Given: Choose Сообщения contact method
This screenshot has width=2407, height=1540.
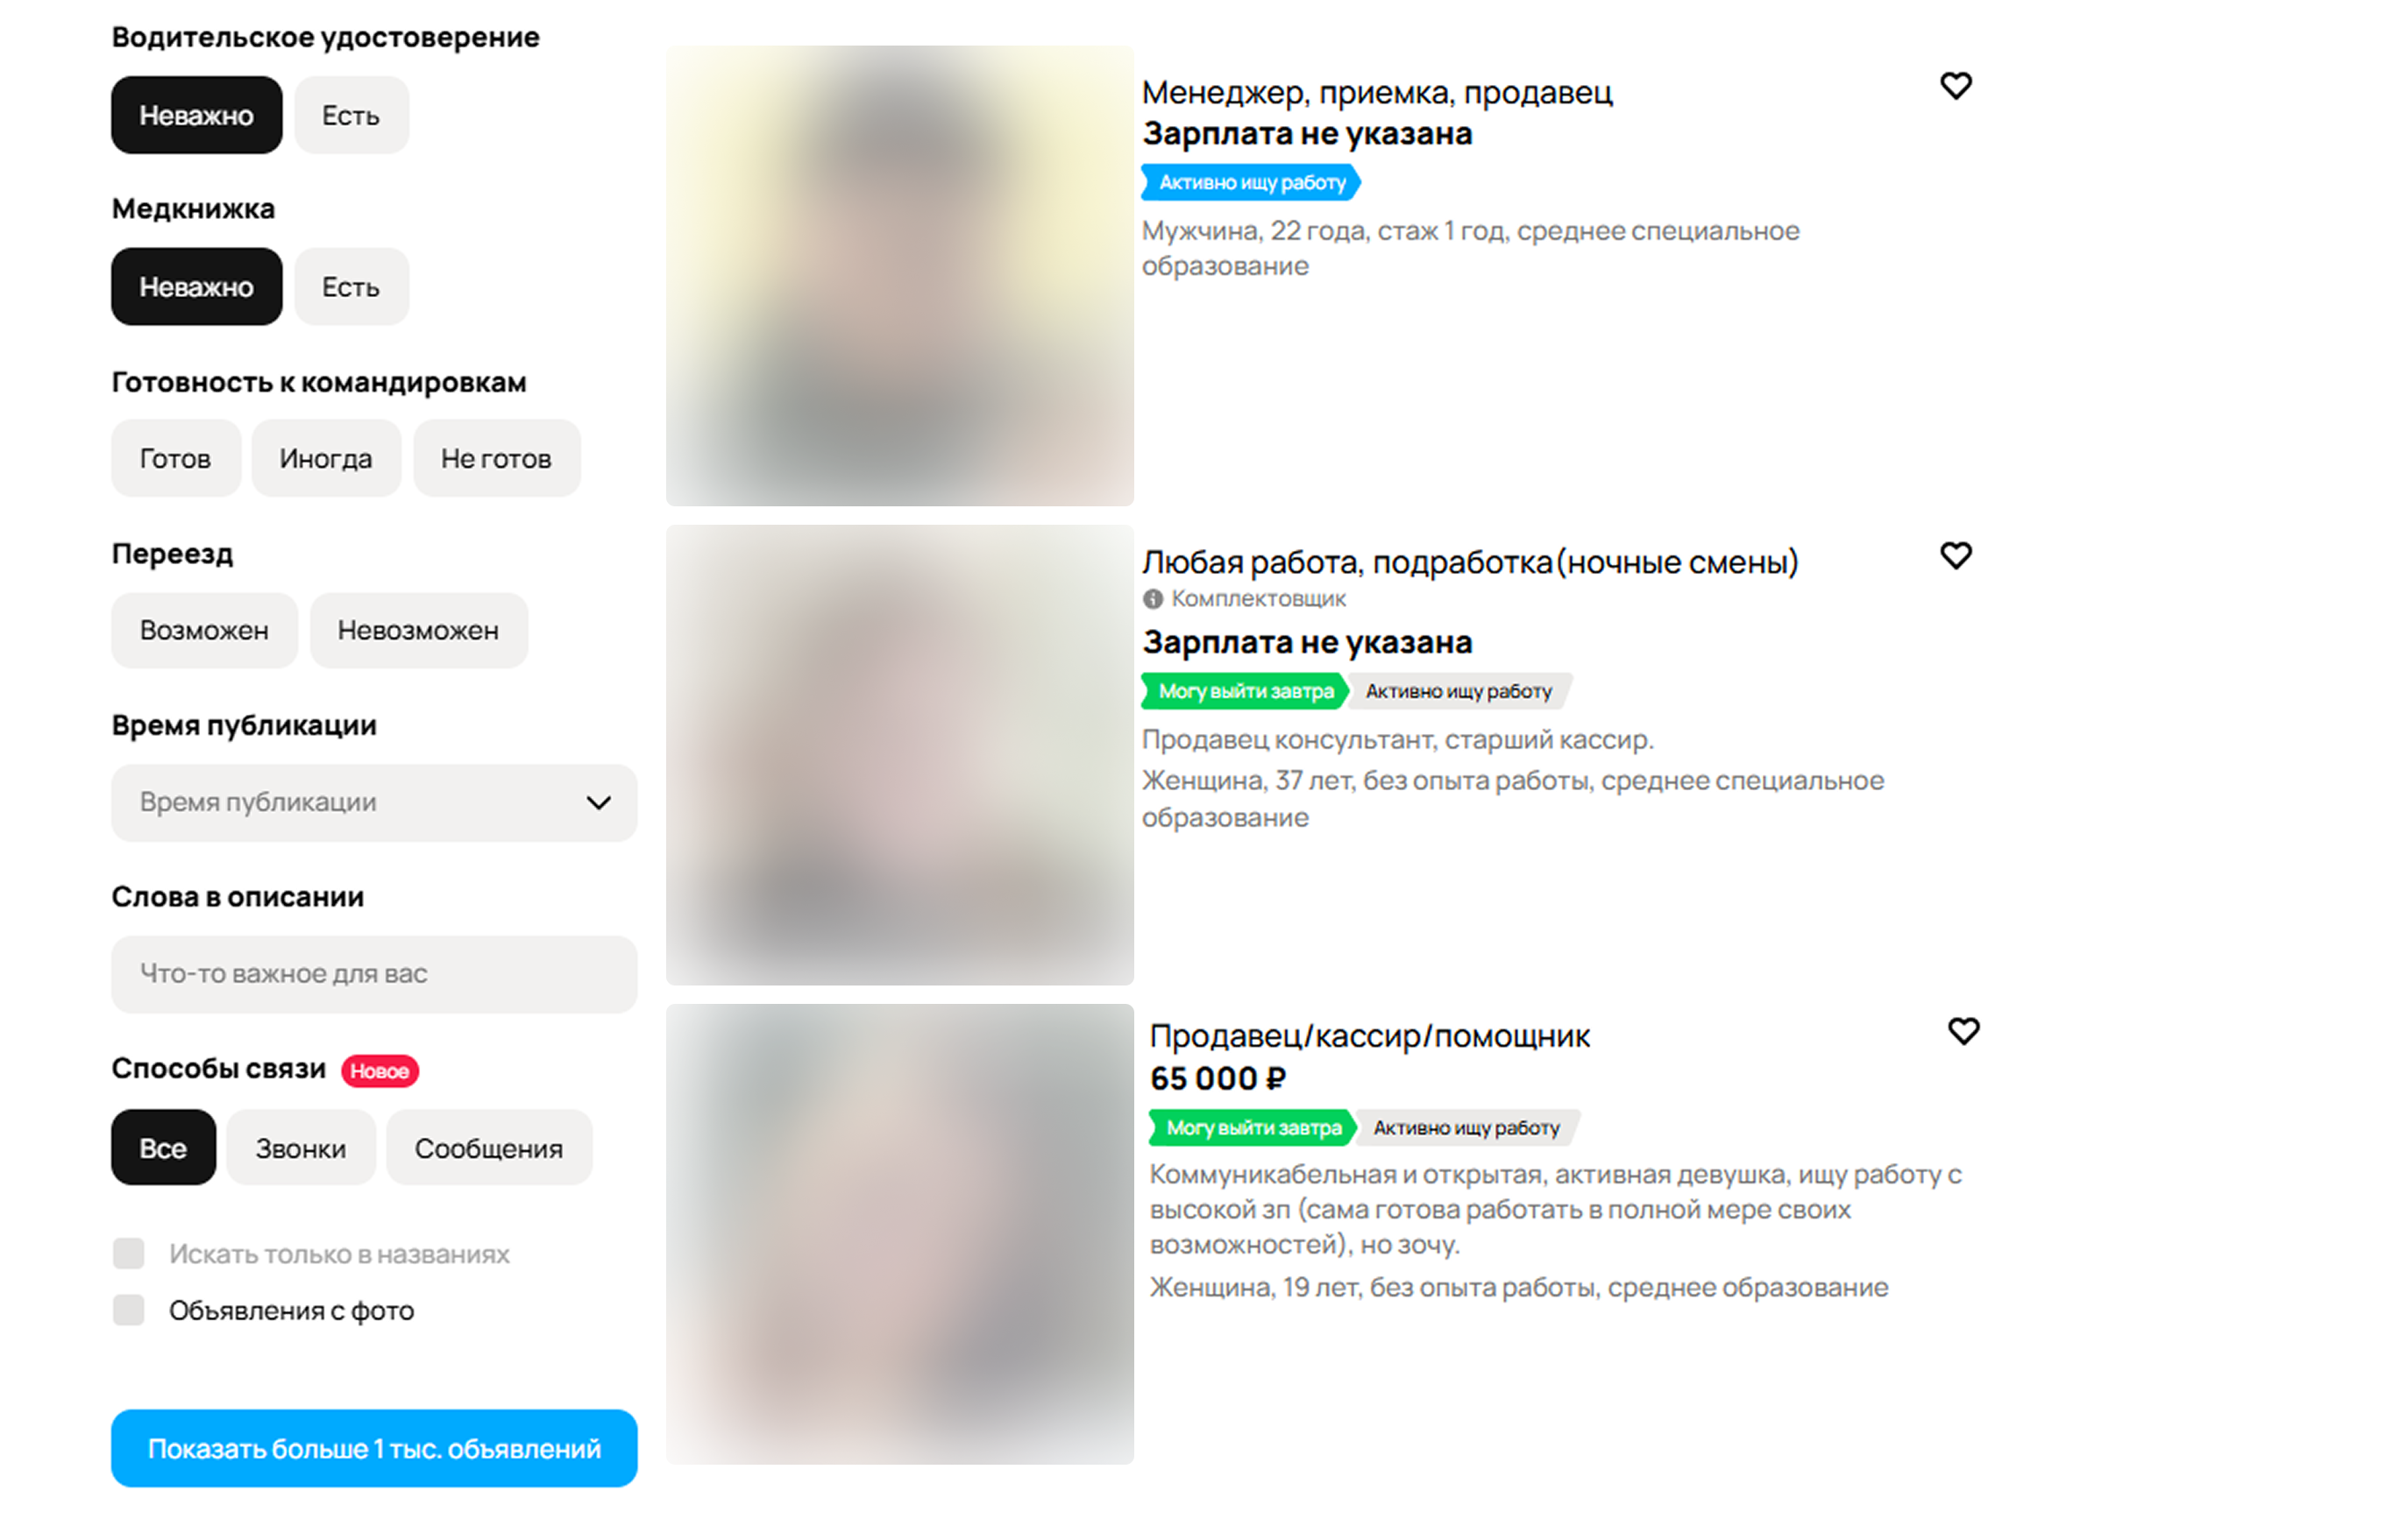Looking at the screenshot, I should 489,1148.
